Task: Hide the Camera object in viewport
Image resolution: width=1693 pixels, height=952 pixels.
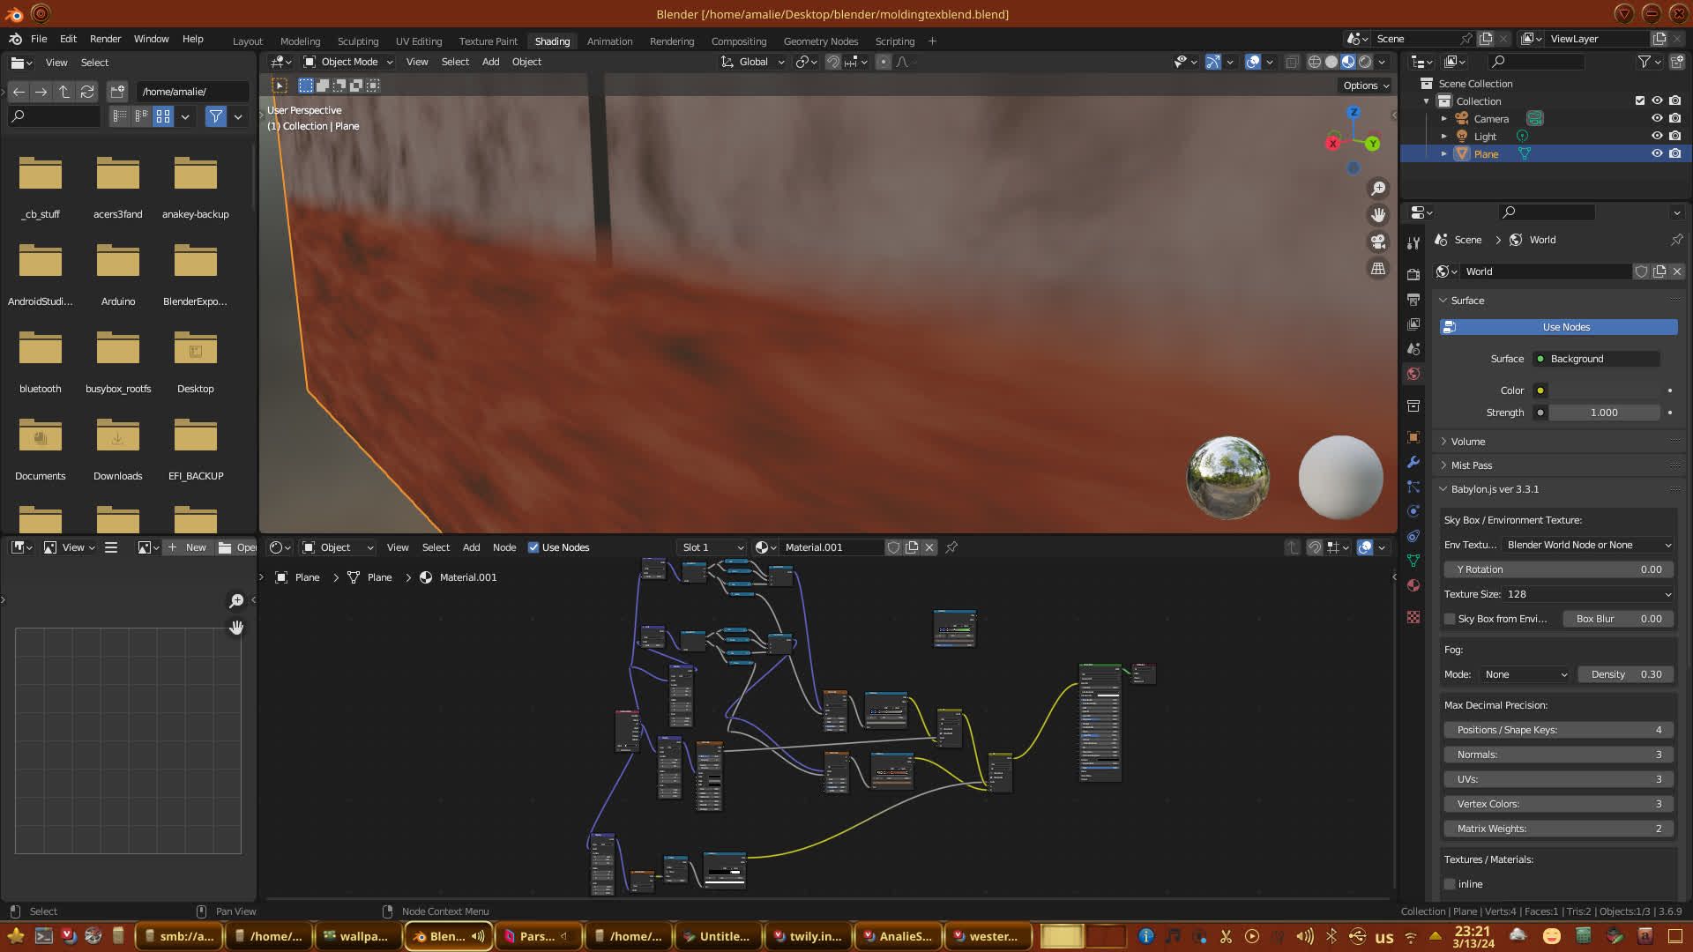Action: [1657, 118]
